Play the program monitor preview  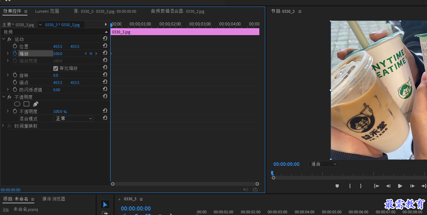click(400, 186)
